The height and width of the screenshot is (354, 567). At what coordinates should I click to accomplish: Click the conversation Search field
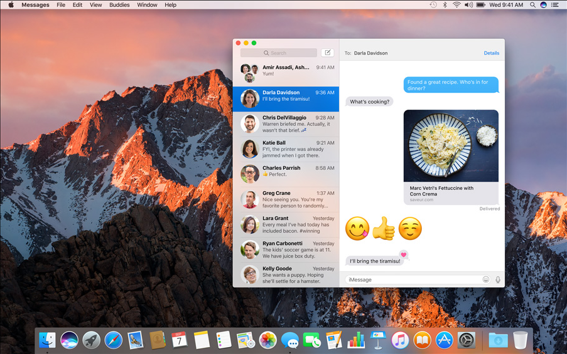[278, 53]
